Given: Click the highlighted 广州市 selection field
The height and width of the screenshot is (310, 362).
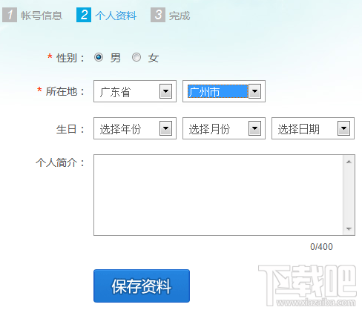Looking at the screenshot, I should click(217, 91).
